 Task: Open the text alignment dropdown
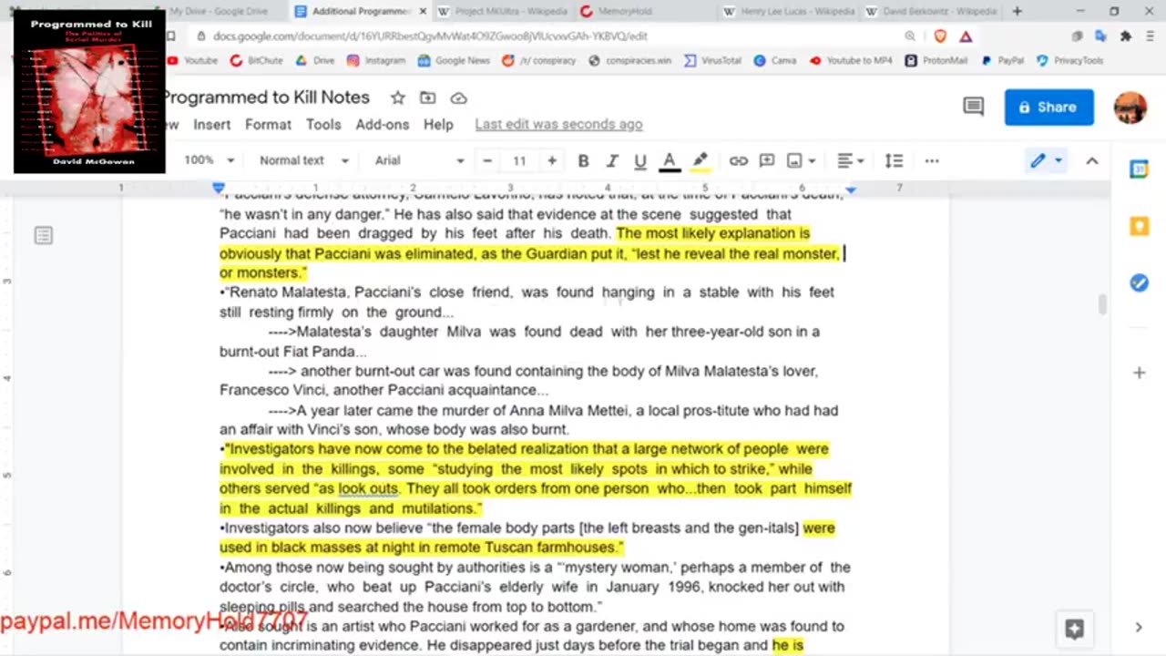click(x=851, y=160)
